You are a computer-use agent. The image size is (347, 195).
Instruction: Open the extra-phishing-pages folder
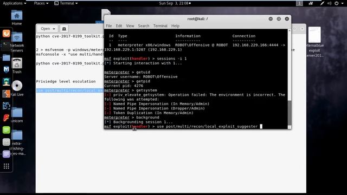point(17,143)
